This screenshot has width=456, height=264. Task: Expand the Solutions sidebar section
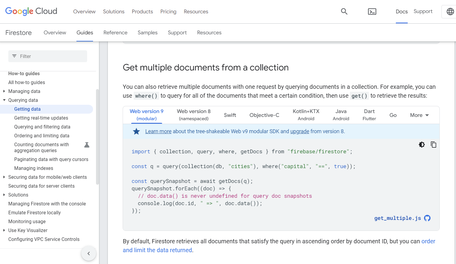click(x=4, y=195)
